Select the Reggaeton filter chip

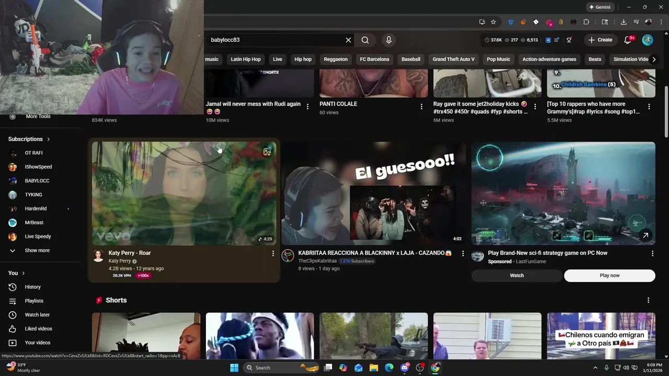tap(336, 59)
